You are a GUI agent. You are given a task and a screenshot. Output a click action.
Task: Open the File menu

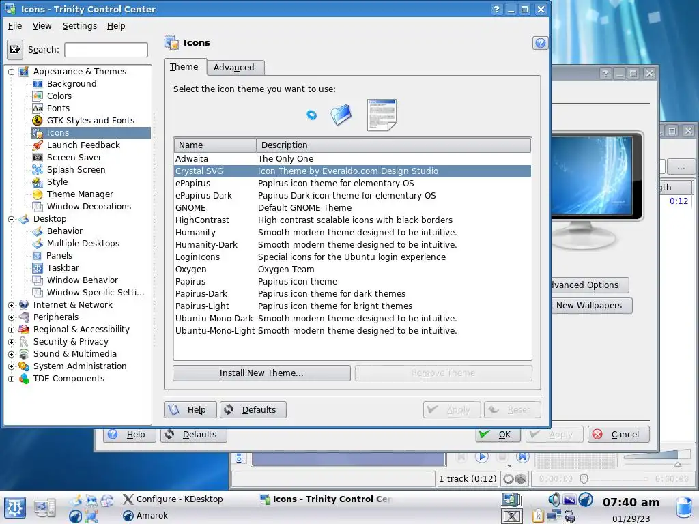15,26
